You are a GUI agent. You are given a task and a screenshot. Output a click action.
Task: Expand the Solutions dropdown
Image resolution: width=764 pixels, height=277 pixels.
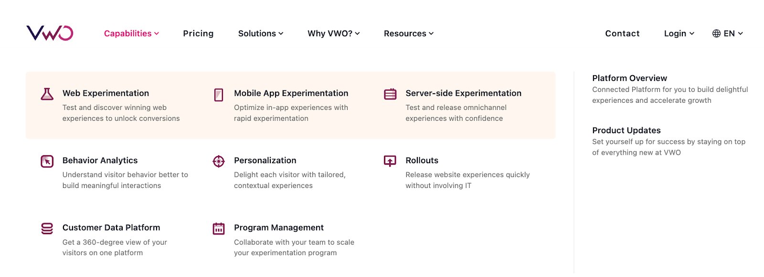point(261,33)
